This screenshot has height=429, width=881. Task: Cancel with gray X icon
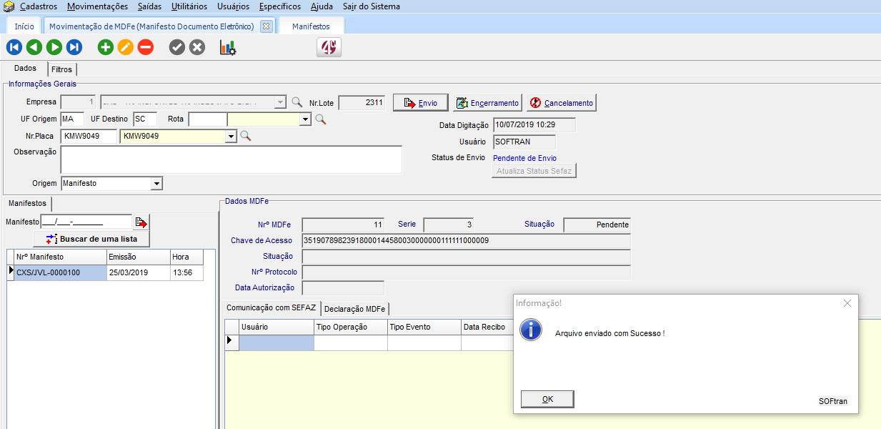(x=197, y=48)
